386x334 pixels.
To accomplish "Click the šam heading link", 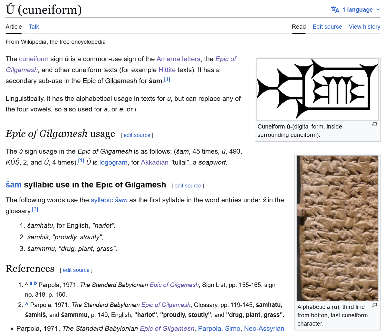I will pyautogui.click(x=14, y=185).
